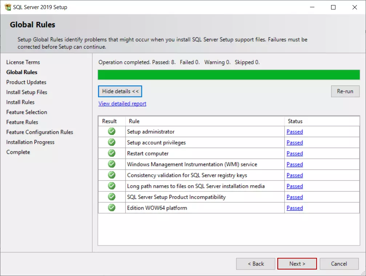
Task: Select the 'Edition WOW64 platform' rule text
Action: (x=157, y=208)
